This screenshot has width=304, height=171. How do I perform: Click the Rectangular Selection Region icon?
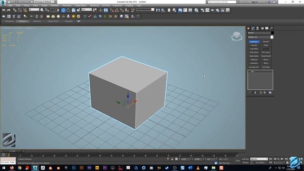(52, 10)
